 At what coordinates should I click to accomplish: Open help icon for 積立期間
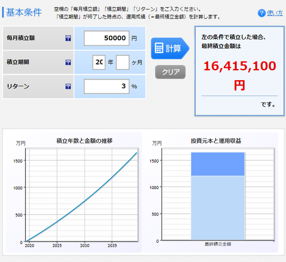point(68,62)
